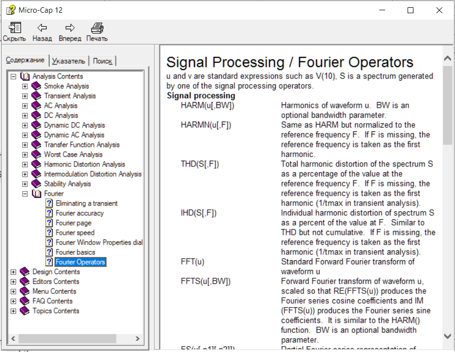455x352 pixels.
Task: Click the Eliminating a transient help page icon
Action: pos(49,203)
